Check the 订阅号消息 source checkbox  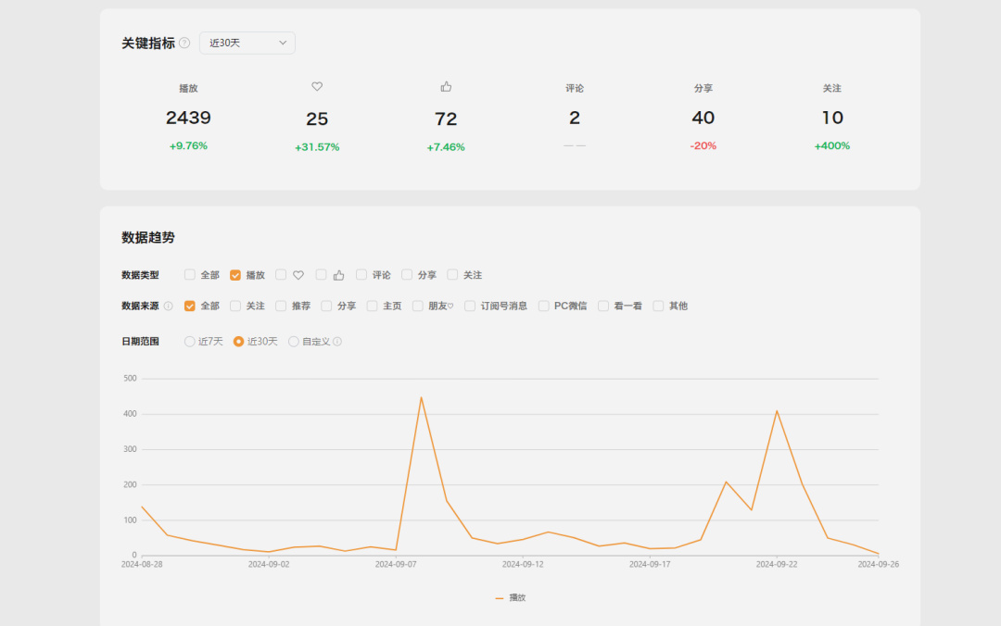click(469, 306)
